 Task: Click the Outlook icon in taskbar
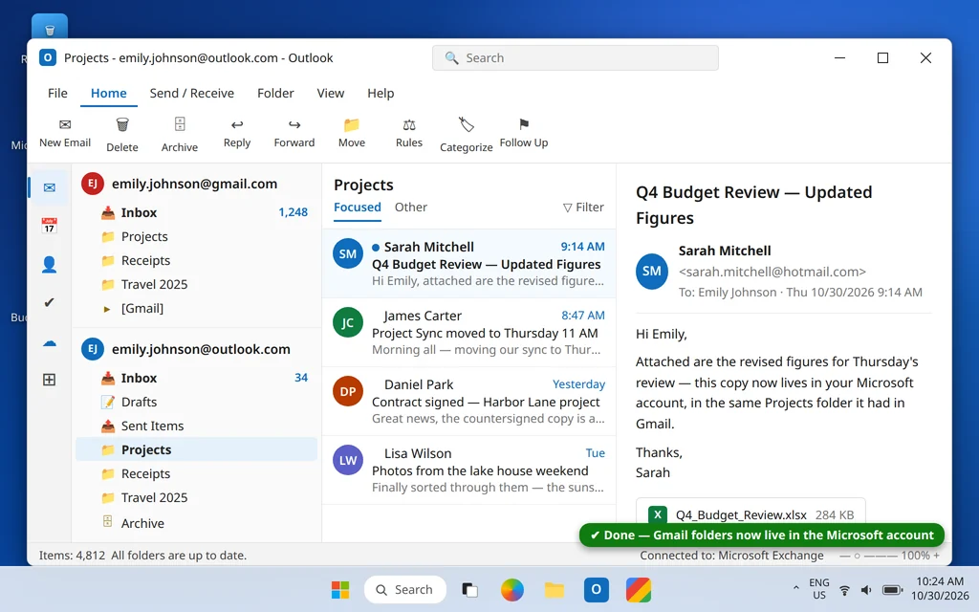pyautogui.click(x=597, y=589)
